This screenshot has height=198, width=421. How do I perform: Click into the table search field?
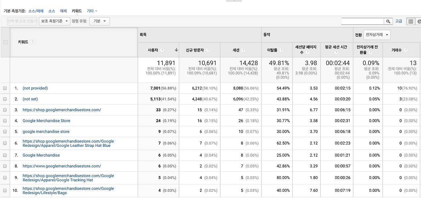coord(363,21)
